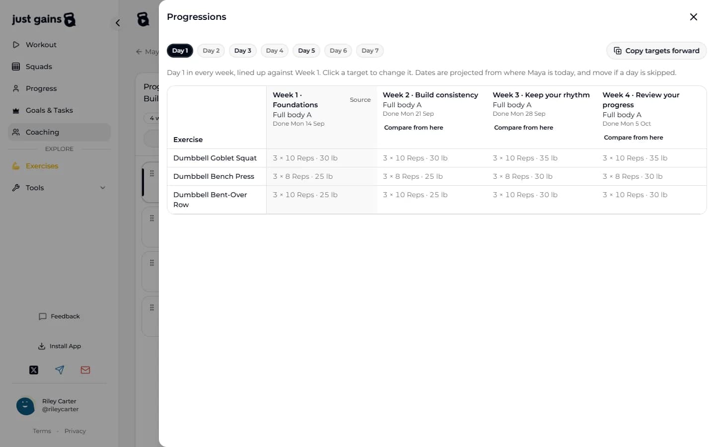This screenshot has width=715, height=447.
Task: Click the Goals & Tasks crown icon
Action: [16, 110]
